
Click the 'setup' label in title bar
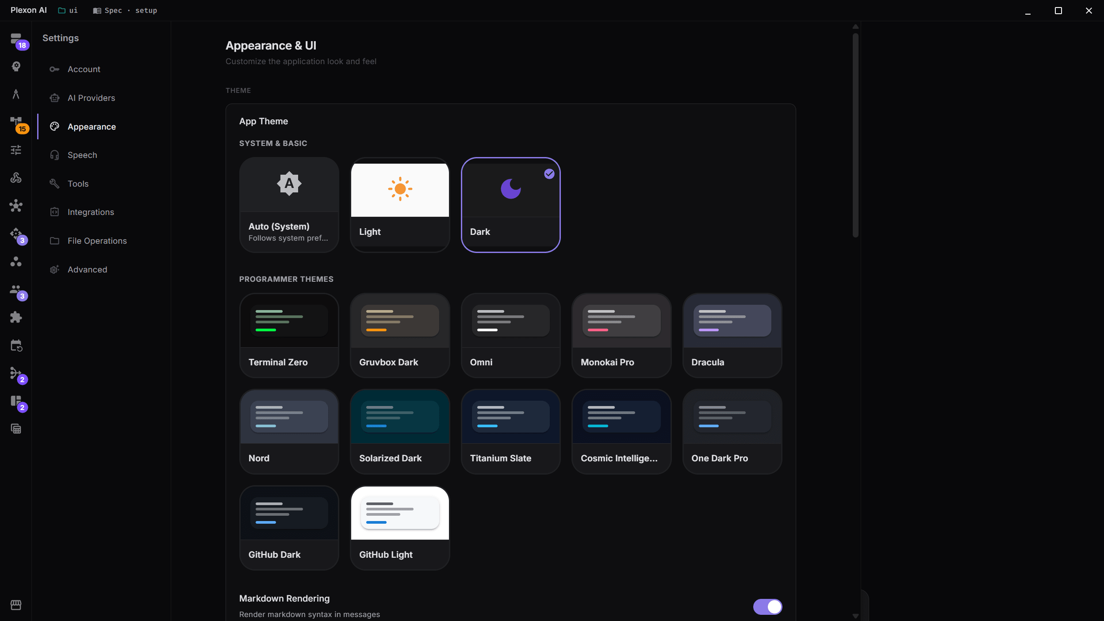pyautogui.click(x=146, y=11)
